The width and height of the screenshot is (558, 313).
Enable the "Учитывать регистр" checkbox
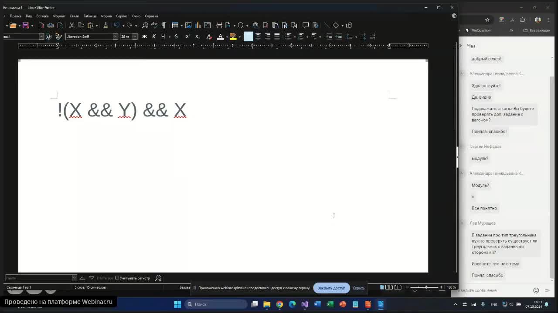click(x=117, y=278)
